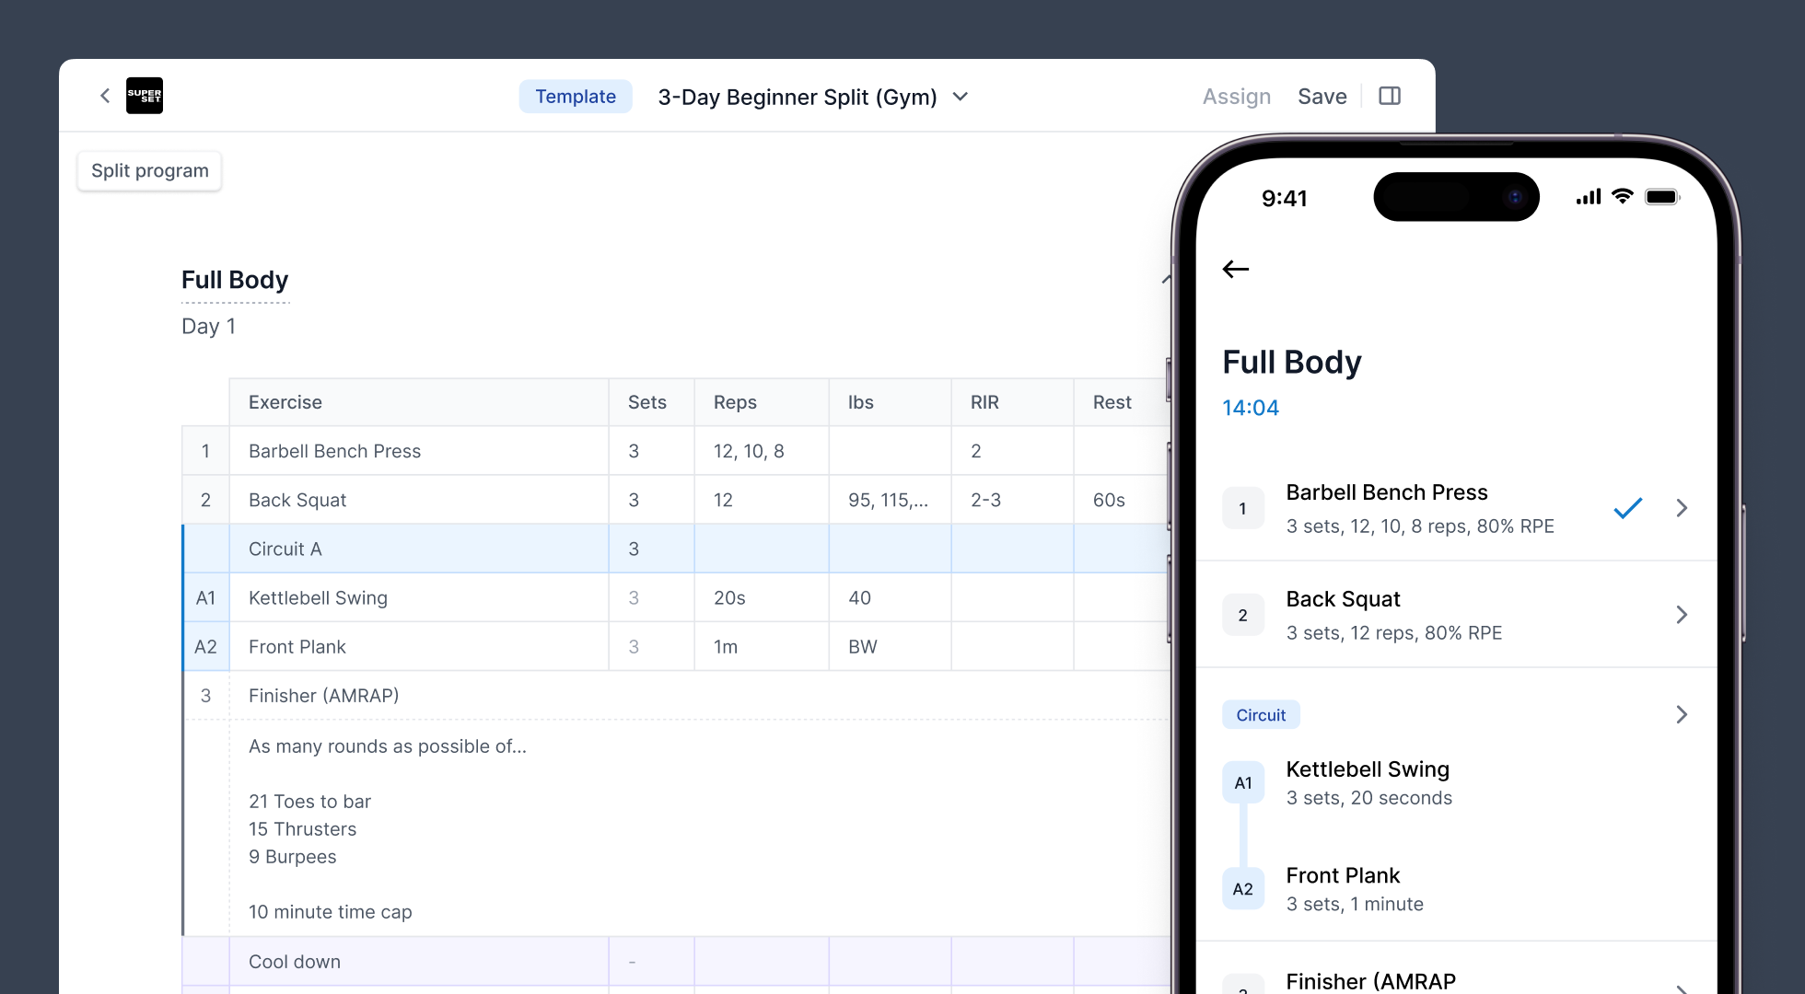The height and width of the screenshot is (994, 1805).
Task: Select the Template tab label
Action: (576, 97)
